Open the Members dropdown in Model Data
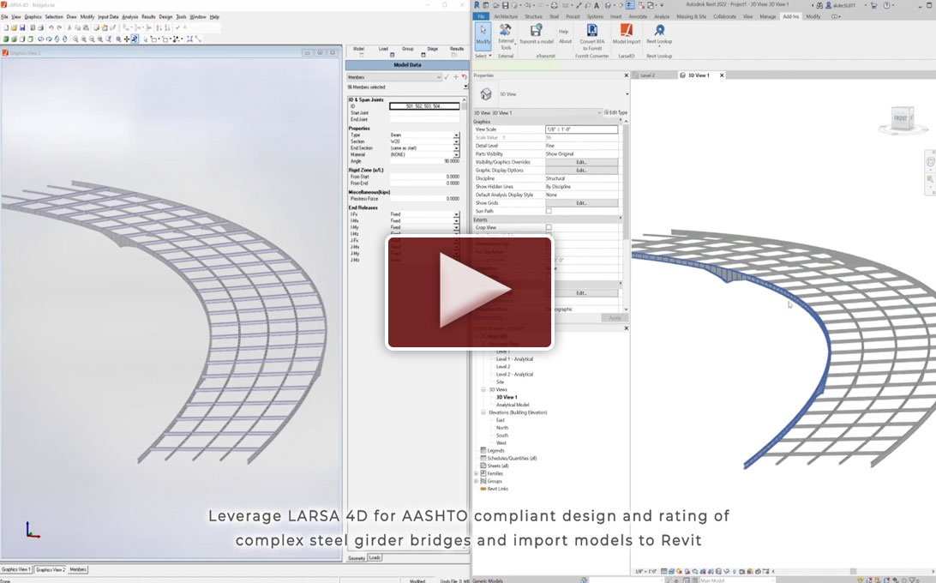The width and height of the screenshot is (936, 583). (x=394, y=77)
